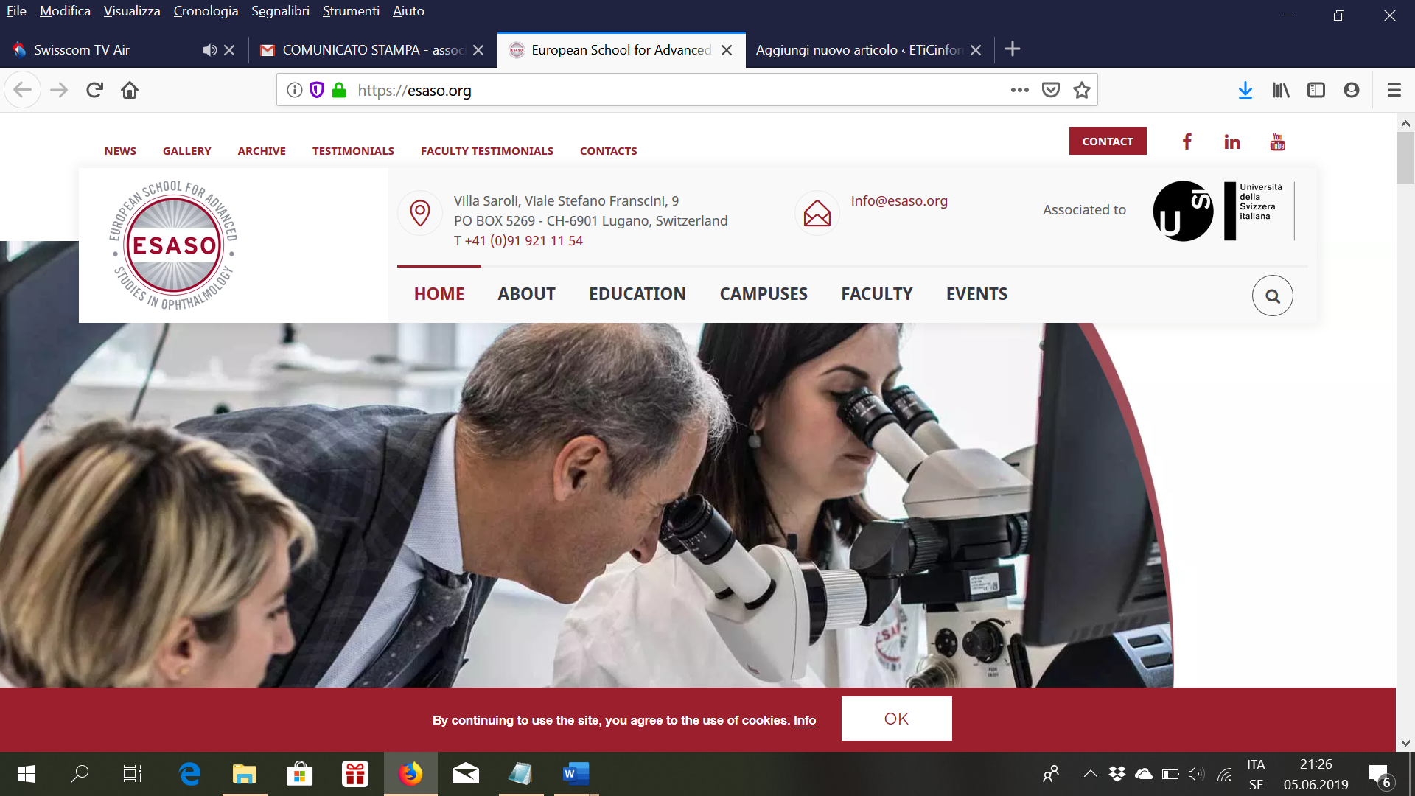
Task: Open the TESTIMONIALS link
Action: pyautogui.click(x=353, y=151)
